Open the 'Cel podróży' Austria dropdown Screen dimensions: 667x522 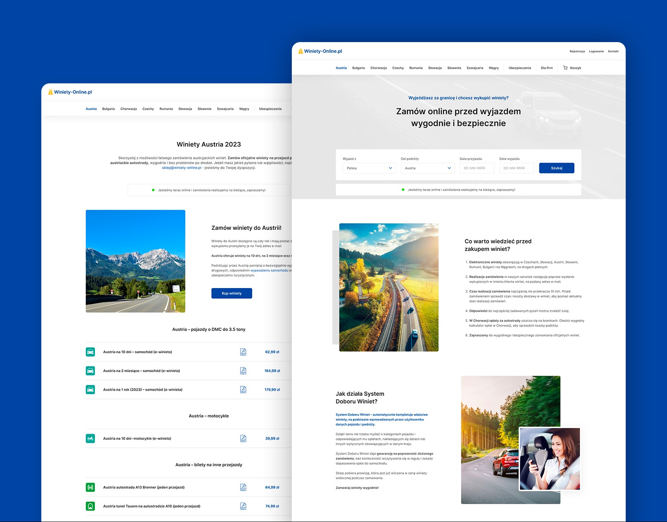(x=428, y=168)
